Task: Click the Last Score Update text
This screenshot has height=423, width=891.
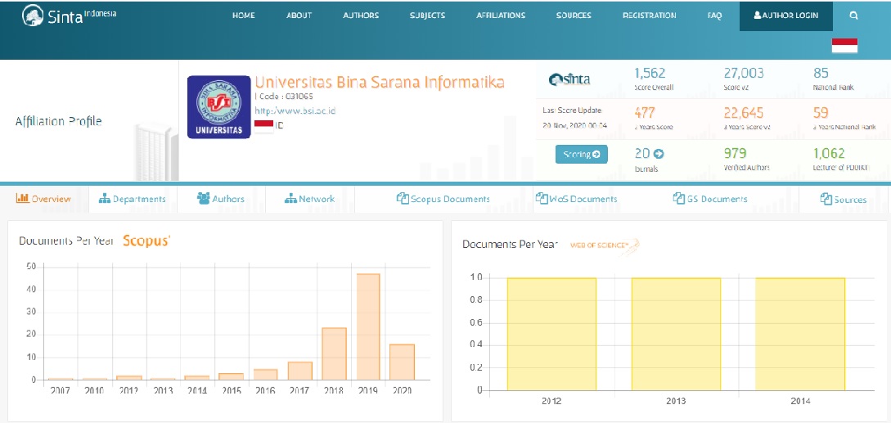Action: coord(572,110)
